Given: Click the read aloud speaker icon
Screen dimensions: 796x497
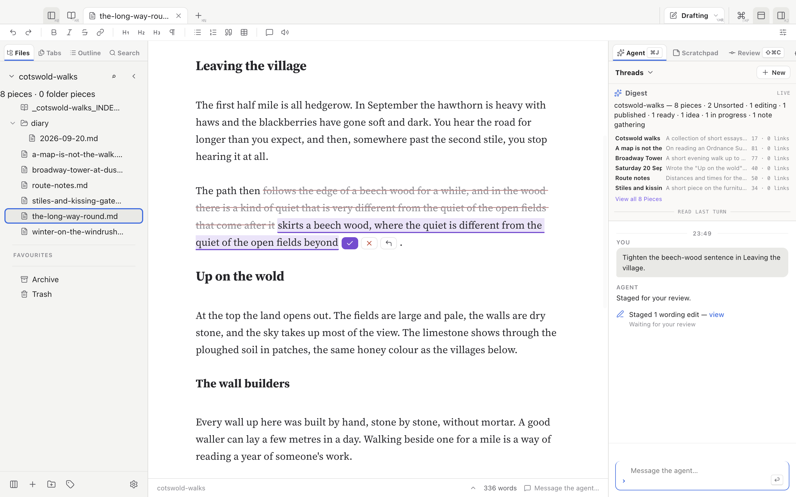Looking at the screenshot, I should tap(285, 32).
